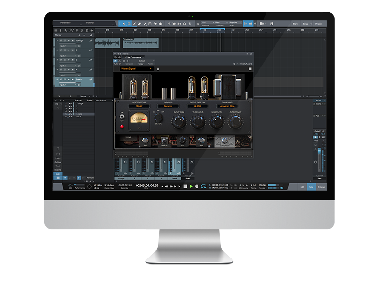Switch to the Edit view tab
The image size is (378, 283).
(302, 187)
